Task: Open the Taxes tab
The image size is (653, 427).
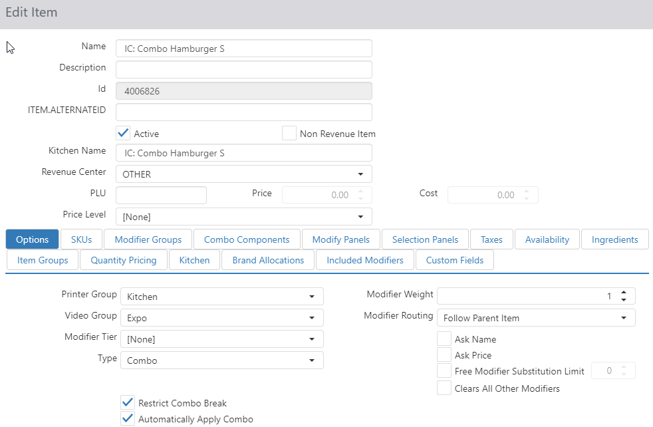Action: pos(492,239)
